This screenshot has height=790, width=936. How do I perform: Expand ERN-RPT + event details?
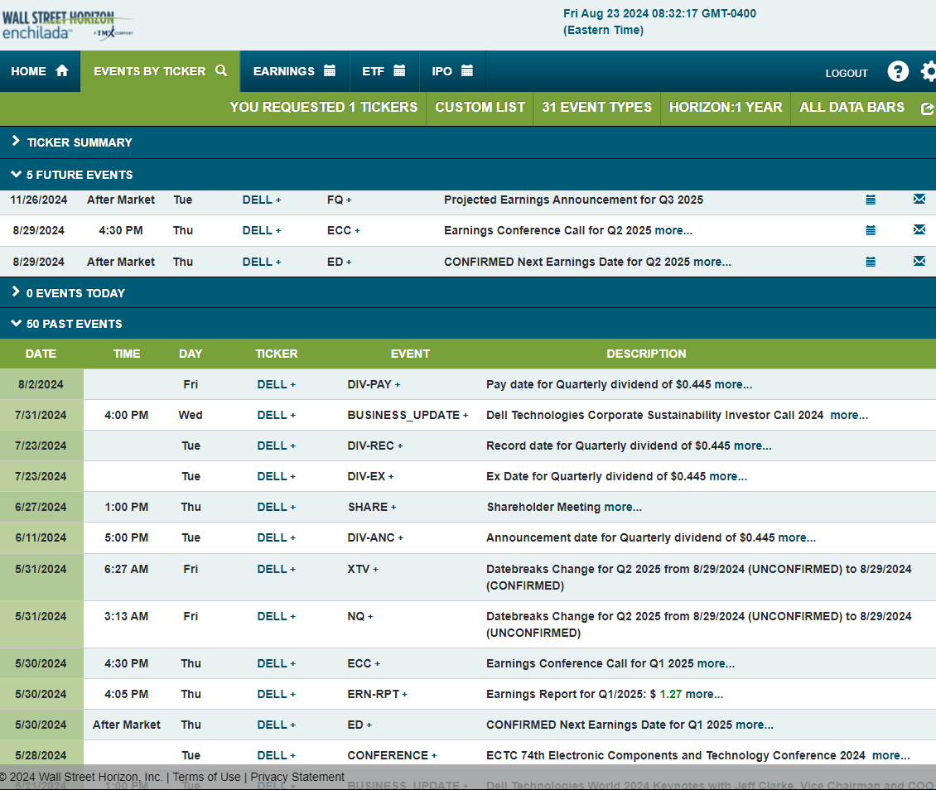[x=377, y=695]
